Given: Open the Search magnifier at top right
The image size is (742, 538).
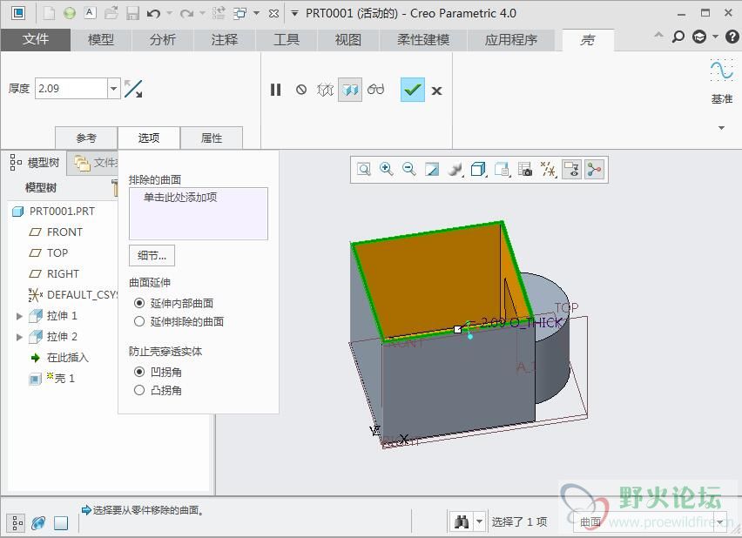Looking at the screenshot, I should 678,37.
